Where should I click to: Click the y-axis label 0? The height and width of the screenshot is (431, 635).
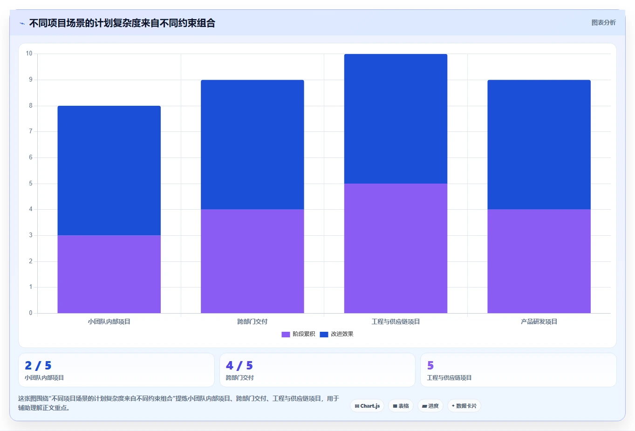click(31, 313)
